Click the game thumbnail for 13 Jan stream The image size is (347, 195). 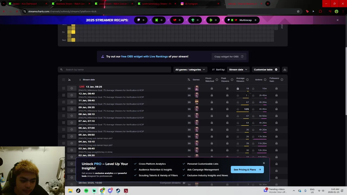[x=197, y=88]
